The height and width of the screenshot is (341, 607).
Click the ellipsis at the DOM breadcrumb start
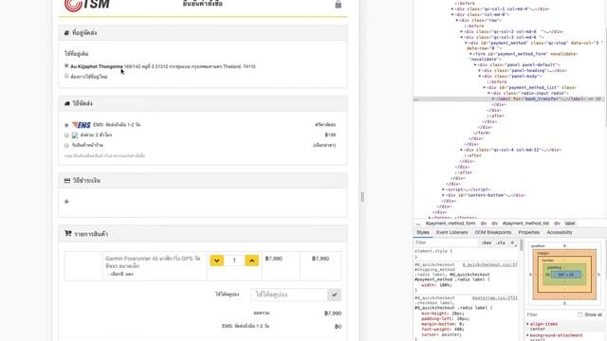417,224
